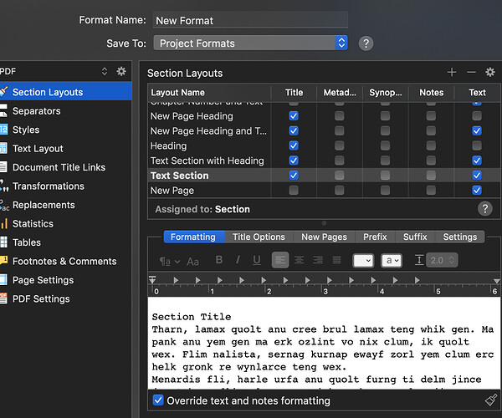
Task: Uncheck Title for New Page Heading
Action: (294, 115)
